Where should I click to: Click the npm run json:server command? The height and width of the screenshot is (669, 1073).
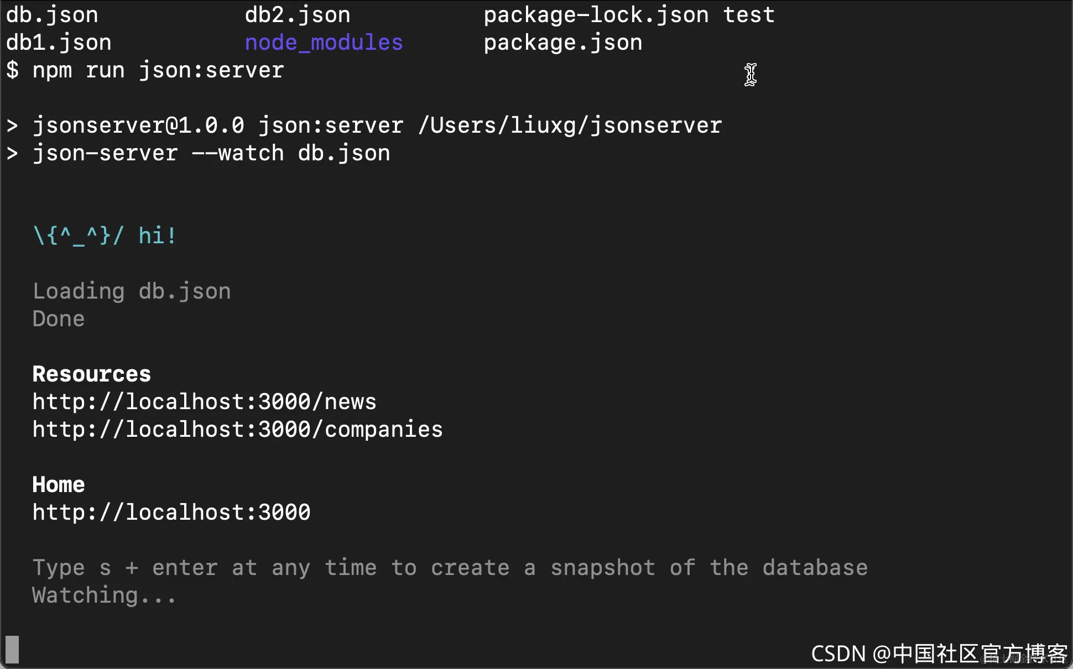click(158, 70)
